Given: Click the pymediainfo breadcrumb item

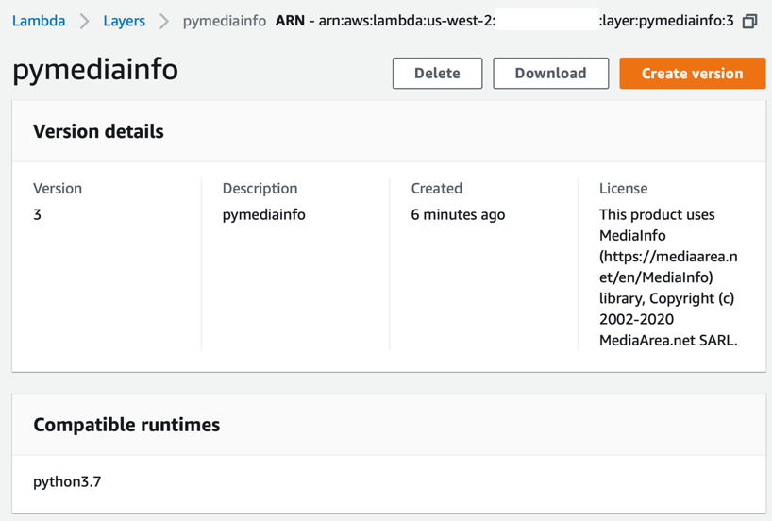Looking at the screenshot, I should coord(225,21).
